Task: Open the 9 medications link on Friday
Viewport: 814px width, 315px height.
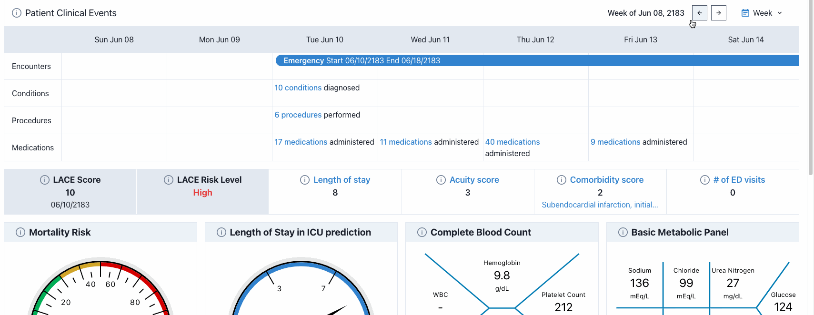Action: click(615, 142)
